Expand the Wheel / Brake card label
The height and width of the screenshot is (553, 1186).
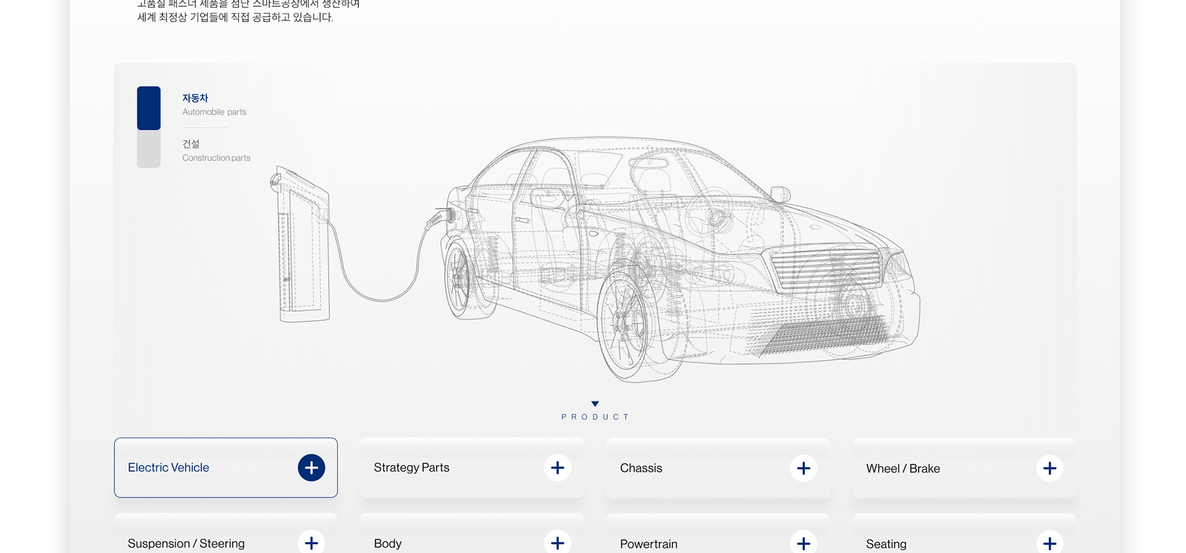[902, 468]
